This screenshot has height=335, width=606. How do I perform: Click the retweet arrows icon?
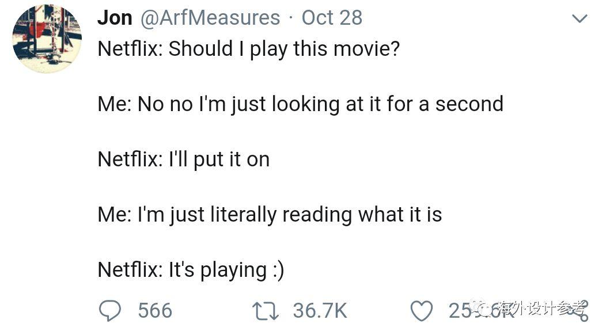(266, 311)
